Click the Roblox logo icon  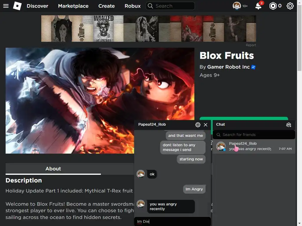pyautogui.click(x=17, y=6)
